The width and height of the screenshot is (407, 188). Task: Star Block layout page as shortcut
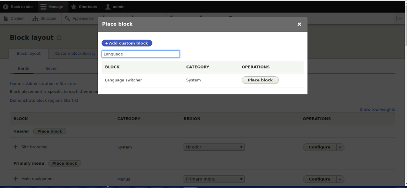click(x=59, y=38)
